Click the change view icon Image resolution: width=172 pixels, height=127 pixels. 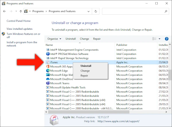[154, 39]
